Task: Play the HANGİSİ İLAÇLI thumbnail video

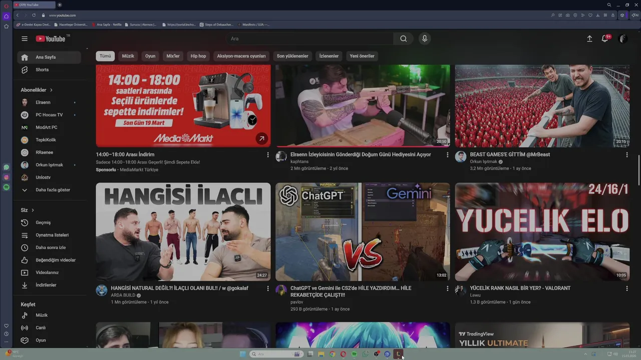Action: tap(183, 232)
